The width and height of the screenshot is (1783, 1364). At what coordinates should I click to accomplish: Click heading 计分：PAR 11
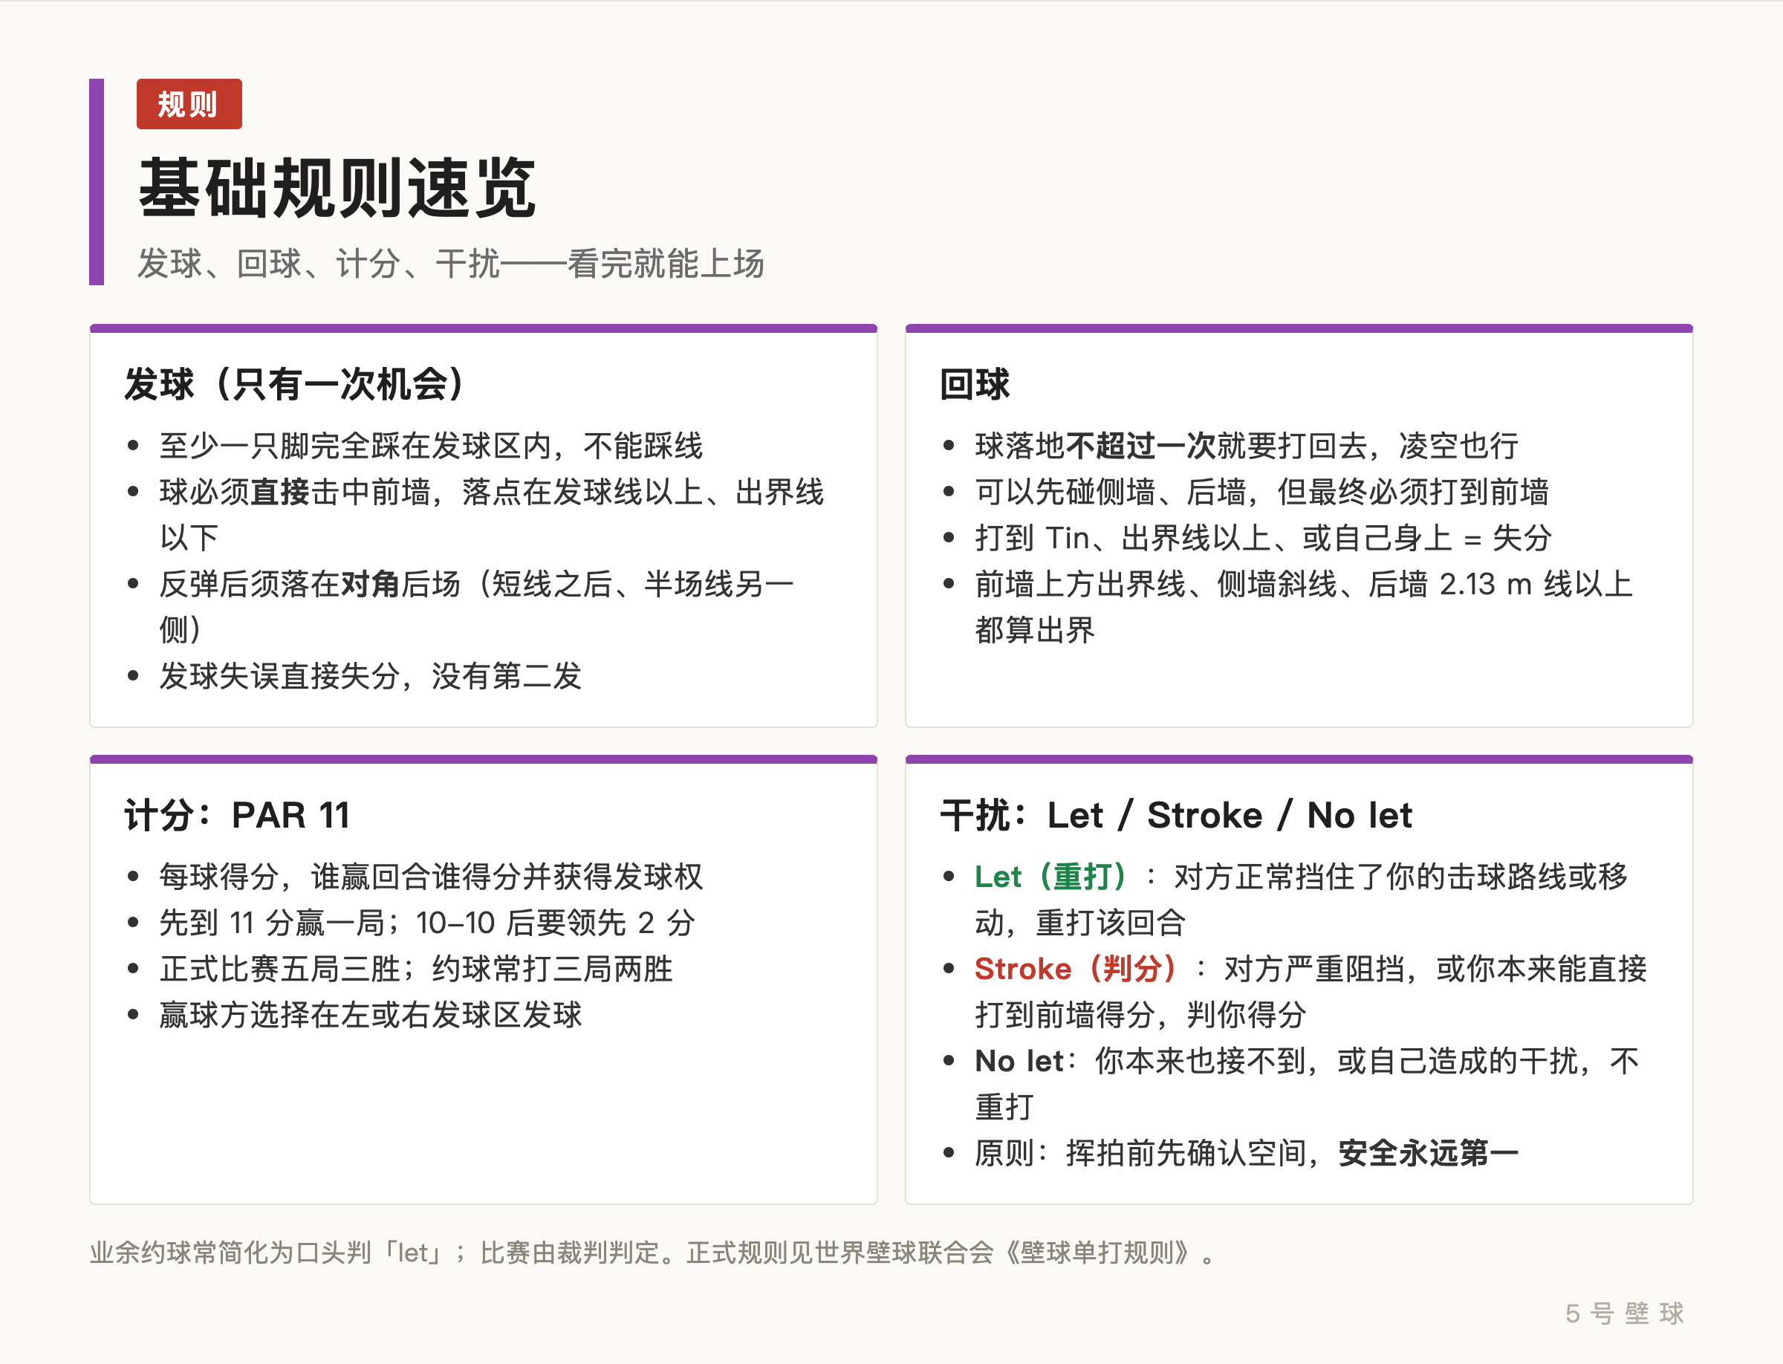pyautogui.click(x=237, y=814)
